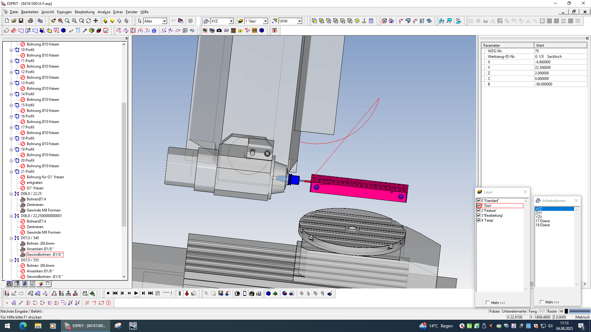Select the hexagon polygon drawing tool

point(108,303)
